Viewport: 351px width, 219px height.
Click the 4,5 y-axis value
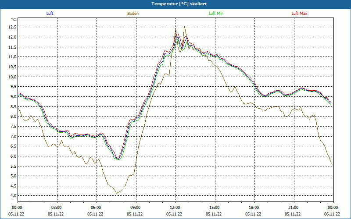13,186
